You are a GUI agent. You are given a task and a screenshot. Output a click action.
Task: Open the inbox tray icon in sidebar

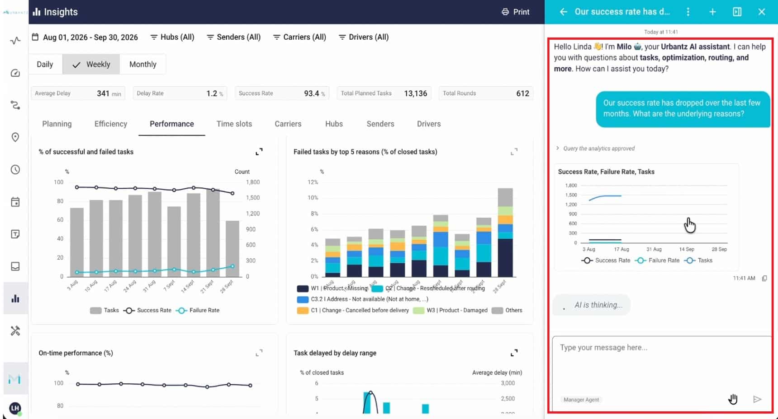click(x=15, y=266)
